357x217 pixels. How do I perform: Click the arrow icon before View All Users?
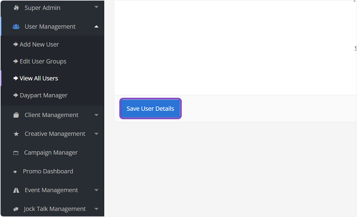point(15,78)
